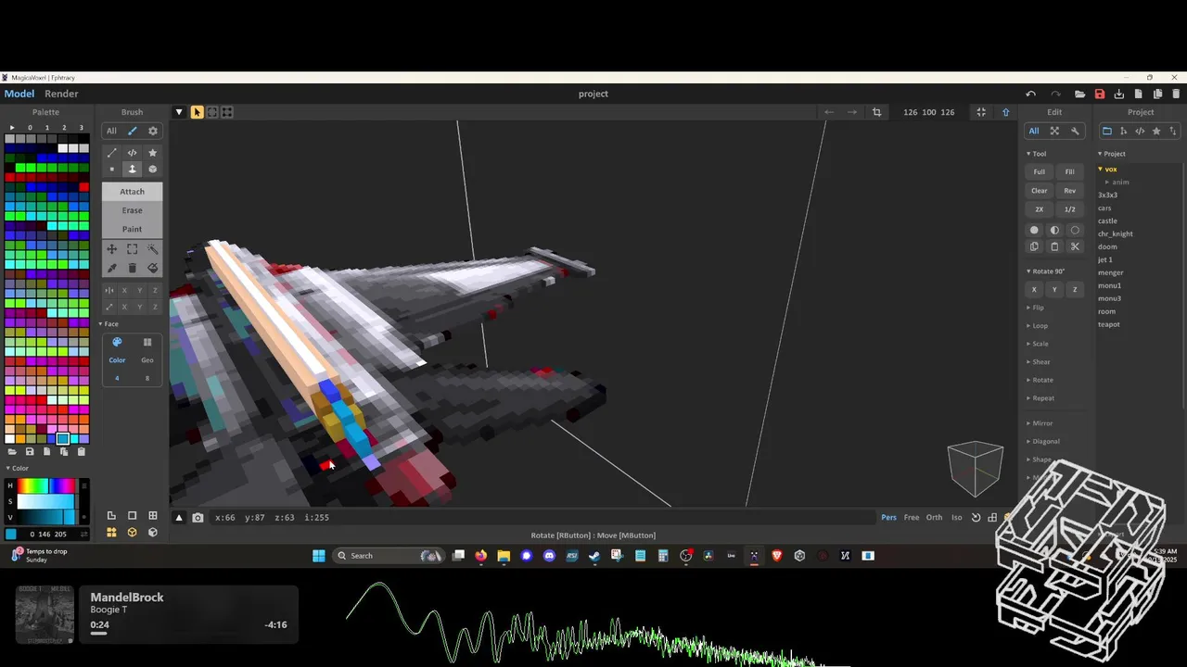Click the trash remove tool in Brush panel
This screenshot has height=667, width=1187.
[x=132, y=268]
